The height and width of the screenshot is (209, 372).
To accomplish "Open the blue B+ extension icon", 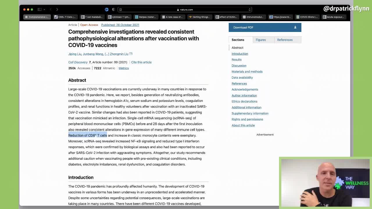I will click(107, 10).
